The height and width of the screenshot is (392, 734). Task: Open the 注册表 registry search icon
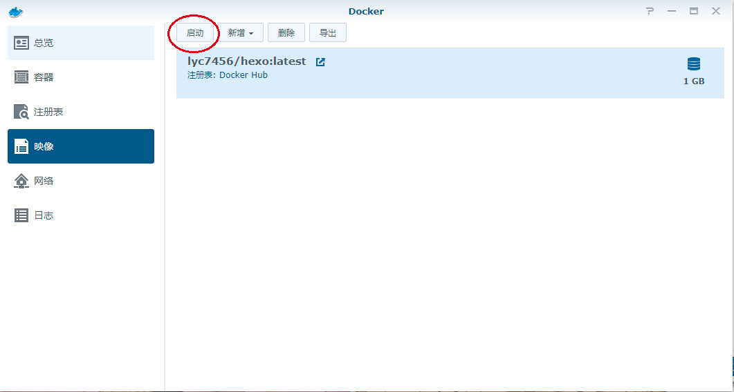tap(21, 112)
